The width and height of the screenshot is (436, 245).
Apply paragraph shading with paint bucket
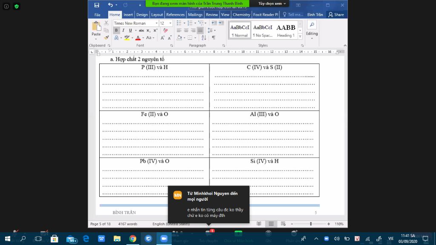point(179,38)
